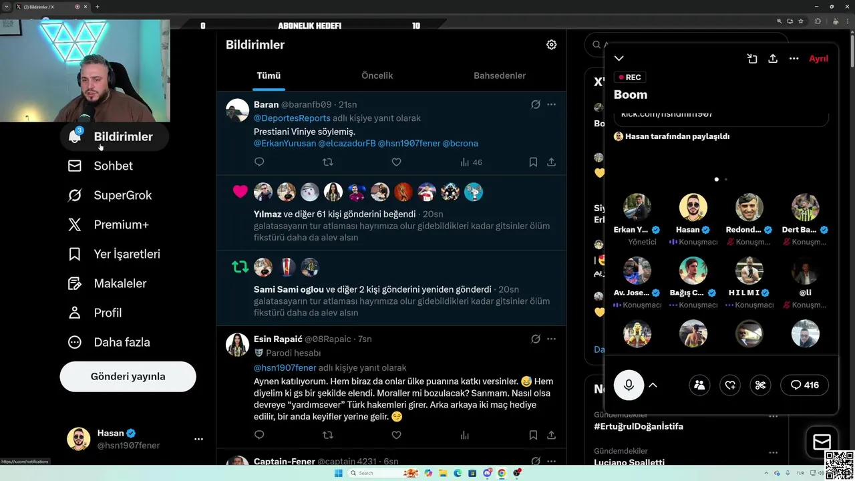Repost Esin Rapaić's post
Image resolution: width=855 pixels, height=481 pixels.
tap(327, 435)
